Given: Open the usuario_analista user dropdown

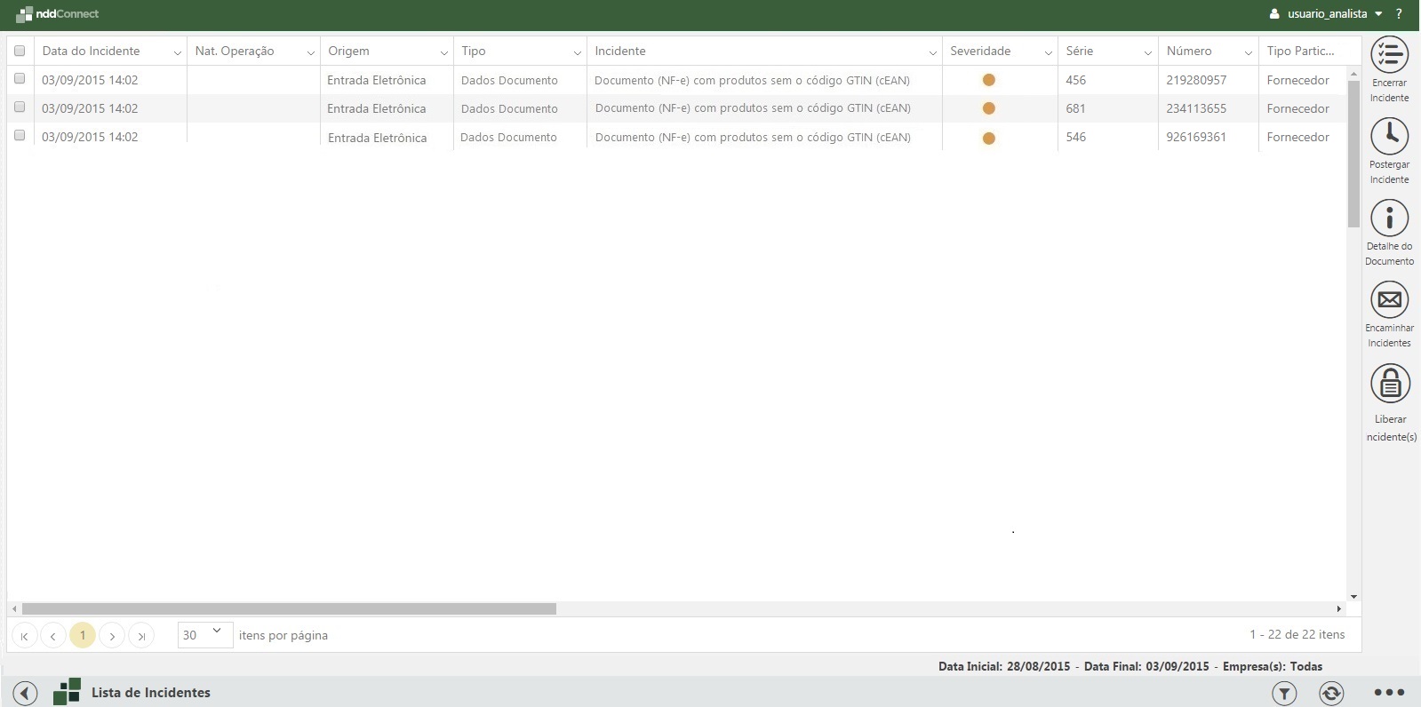Looking at the screenshot, I should (1326, 13).
